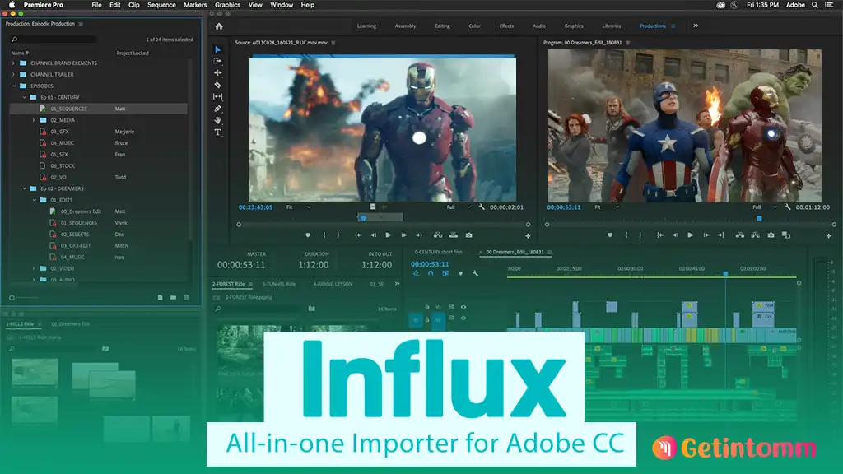
Task: Go to In point in Source monitor
Action: (357, 235)
